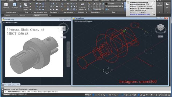Open command line settings wrench
The image size is (172, 97).
coord(2,92)
